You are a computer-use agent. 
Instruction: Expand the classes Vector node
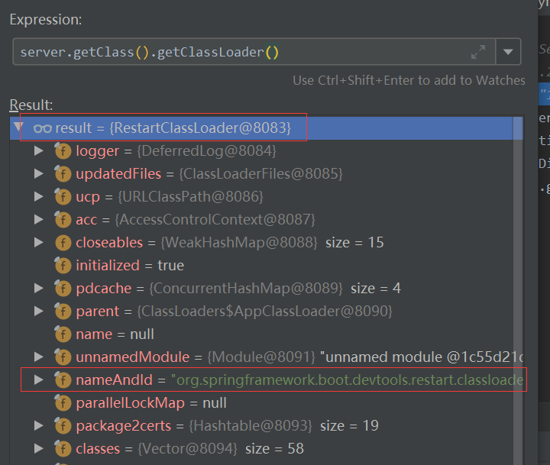tap(39, 449)
